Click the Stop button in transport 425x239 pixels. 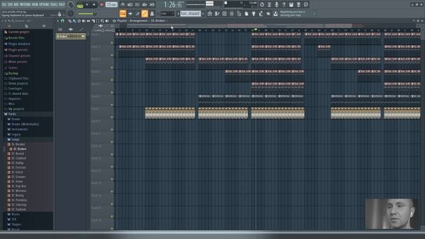coord(94,5)
